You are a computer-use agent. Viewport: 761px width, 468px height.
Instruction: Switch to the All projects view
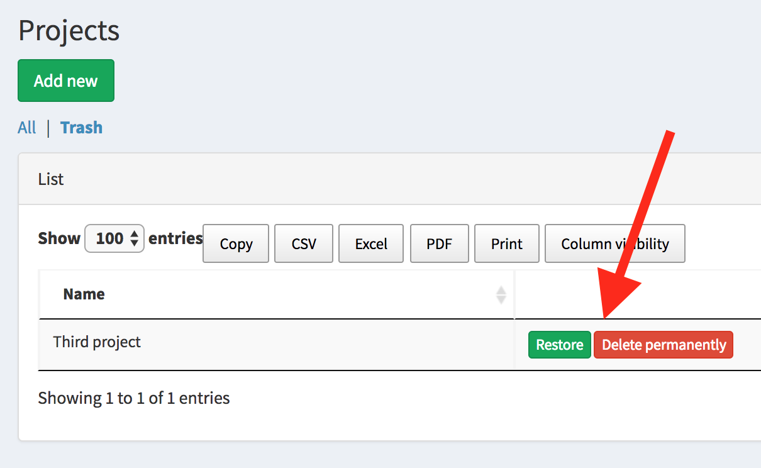(27, 127)
